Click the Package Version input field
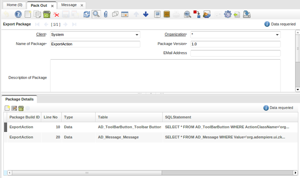Screen dimensions: 300x178 tap(235, 44)
